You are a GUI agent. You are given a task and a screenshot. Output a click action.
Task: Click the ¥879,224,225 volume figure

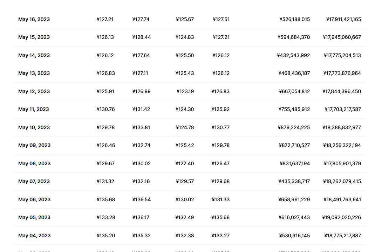click(294, 127)
